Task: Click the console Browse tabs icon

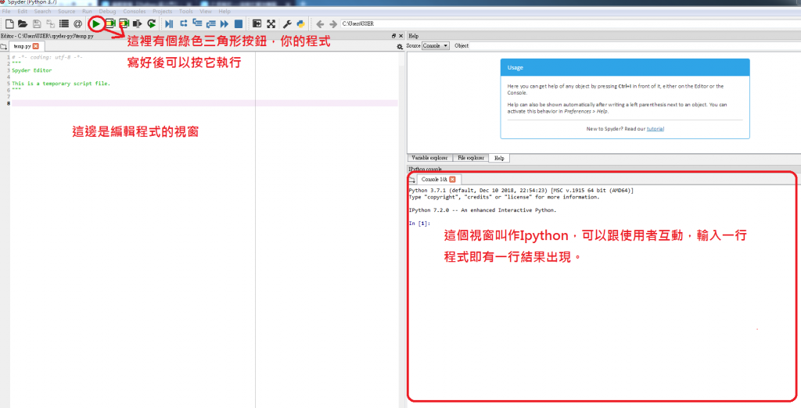Action: click(x=411, y=180)
